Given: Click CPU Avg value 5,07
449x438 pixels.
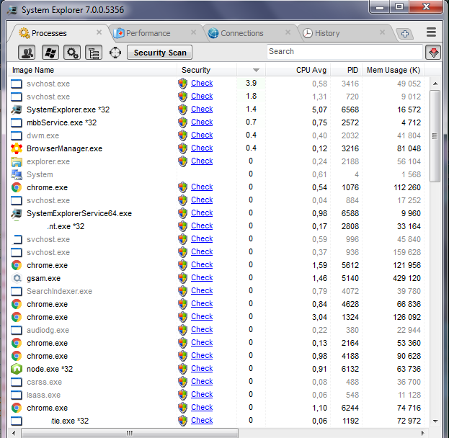Looking at the screenshot, I should coord(319,109).
